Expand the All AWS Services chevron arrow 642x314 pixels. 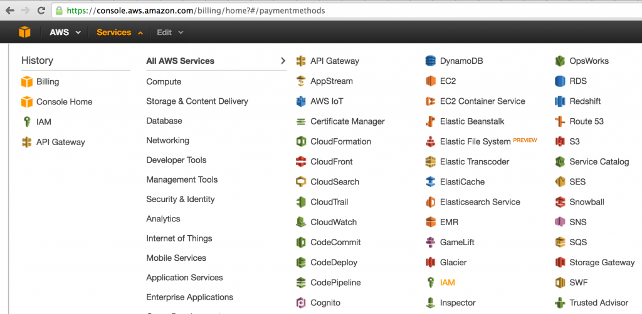pyautogui.click(x=283, y=61)
